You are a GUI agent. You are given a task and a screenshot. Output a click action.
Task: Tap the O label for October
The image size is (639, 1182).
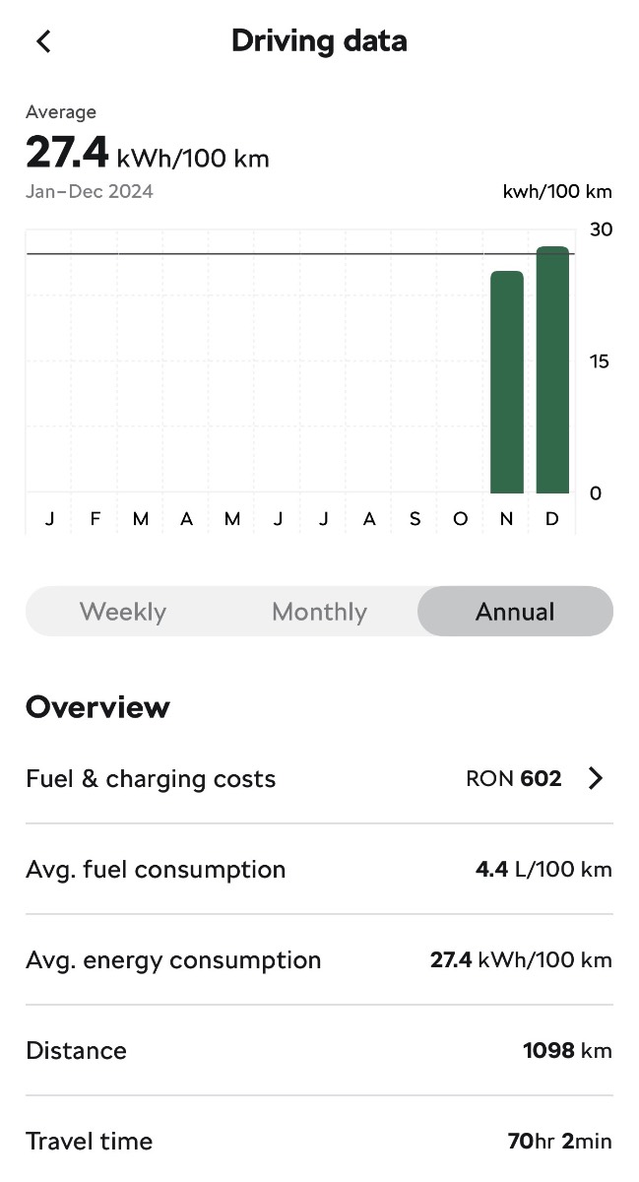[x=460, y=519]
